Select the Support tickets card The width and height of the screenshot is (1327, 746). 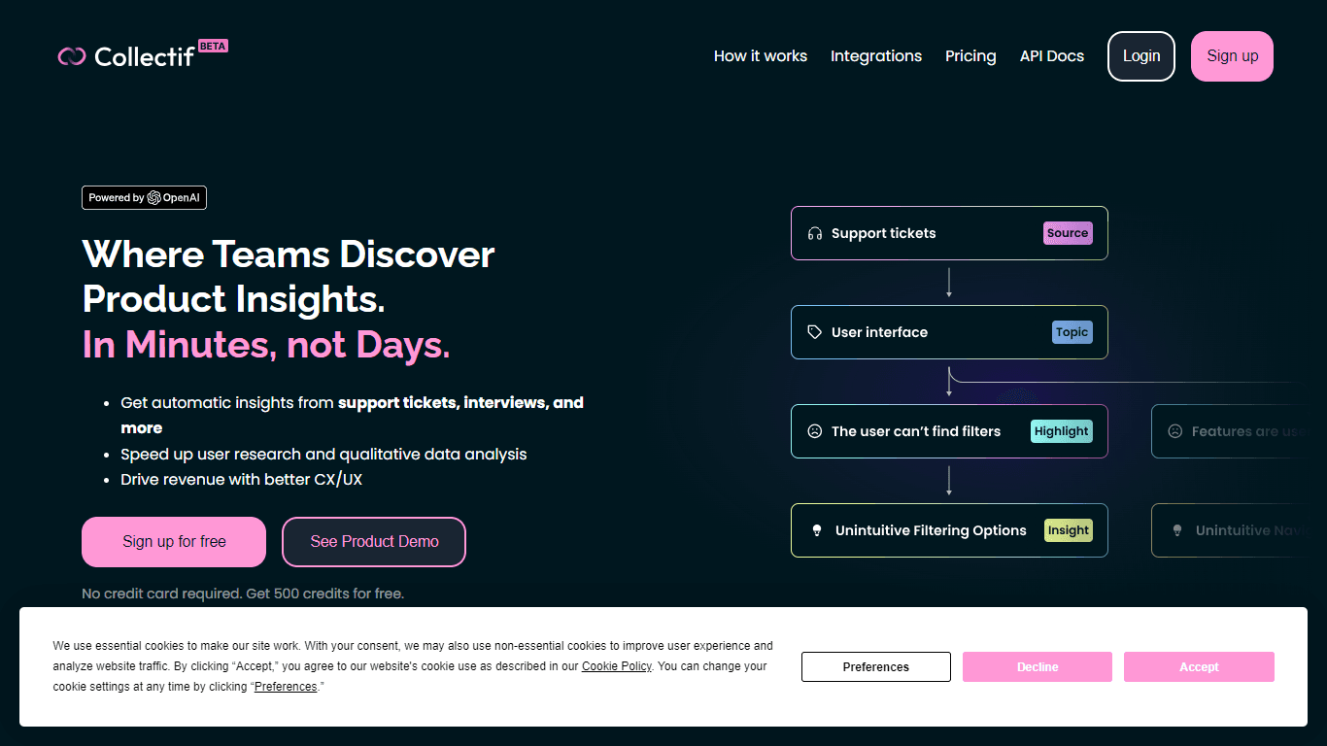(949, 233)
